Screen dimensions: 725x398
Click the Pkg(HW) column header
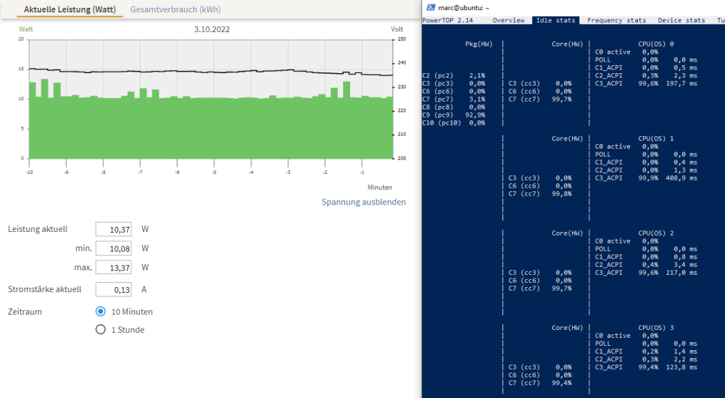(x=478, y=44)
